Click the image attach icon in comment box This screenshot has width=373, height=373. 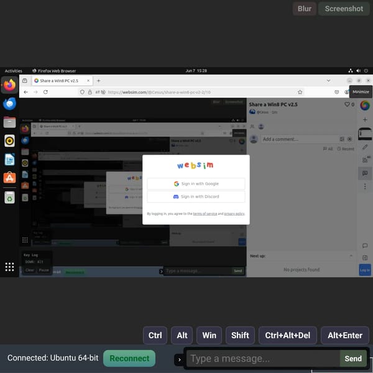click(x=342, y=139)
